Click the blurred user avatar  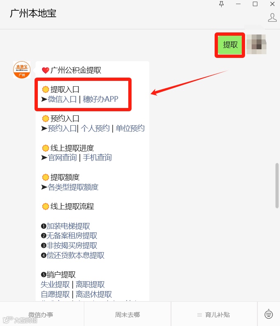[257, 44]
